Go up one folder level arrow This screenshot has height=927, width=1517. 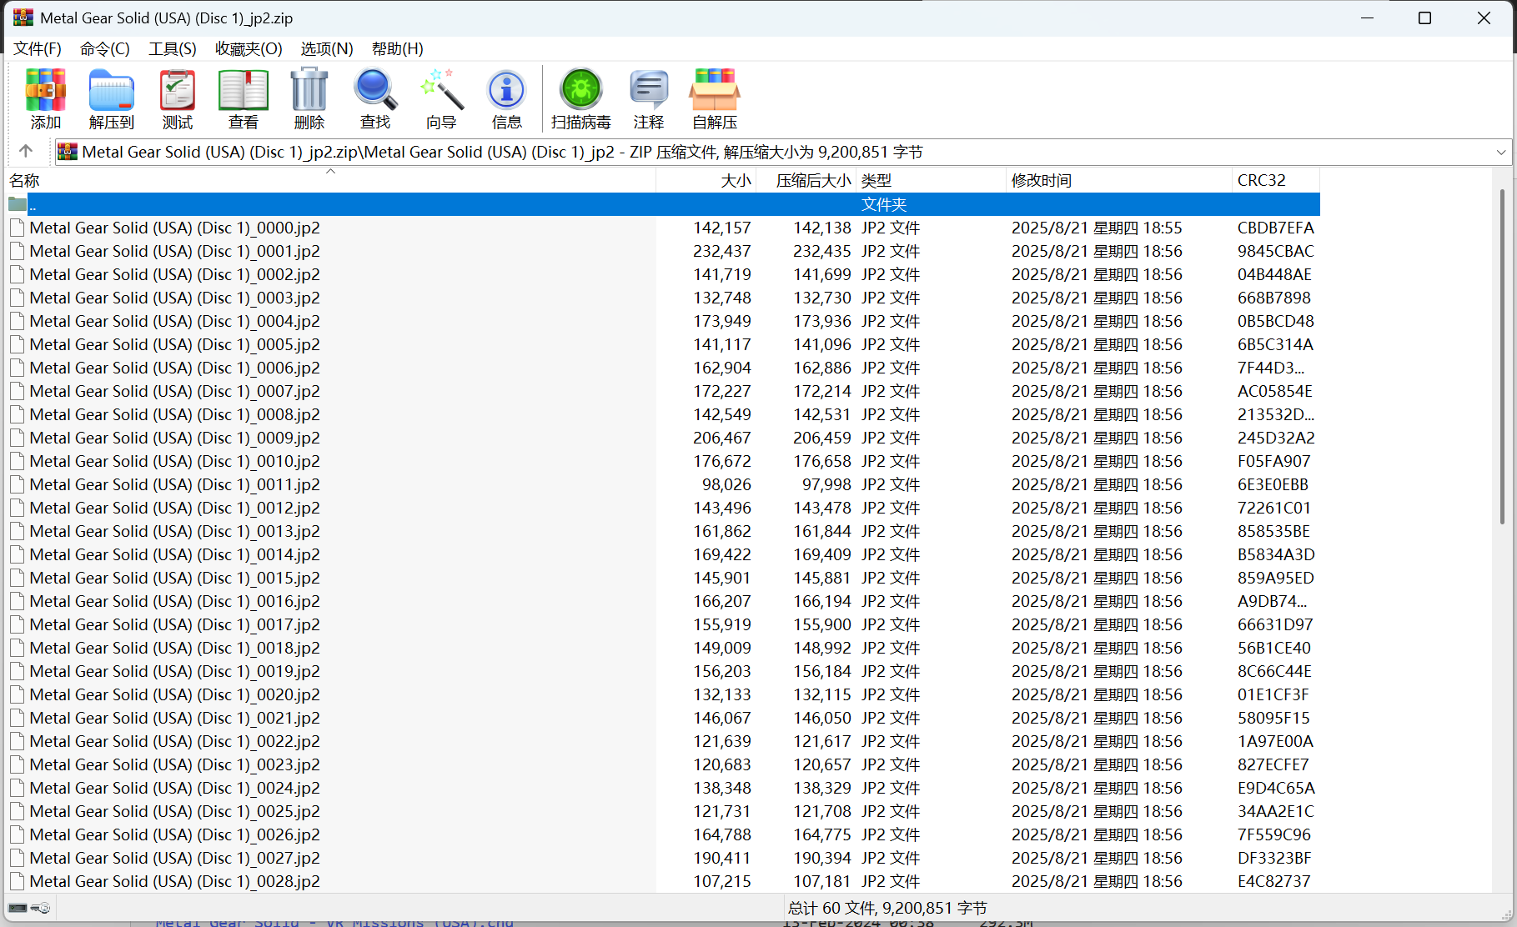(26, 151)
